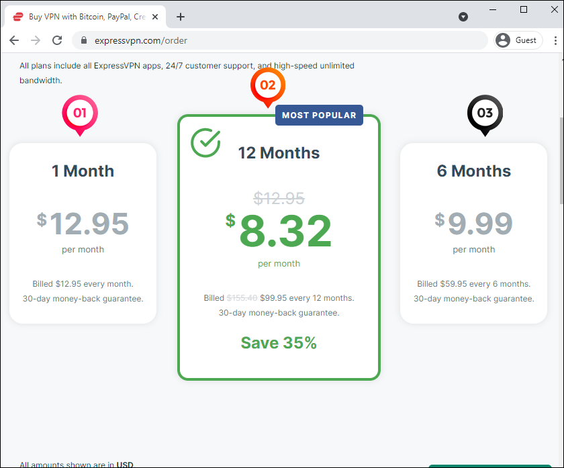This screenshot has height=468, width=564.
Task: Click 'Billed $59.95 every 6 months' text
Action: coord(474,284)
